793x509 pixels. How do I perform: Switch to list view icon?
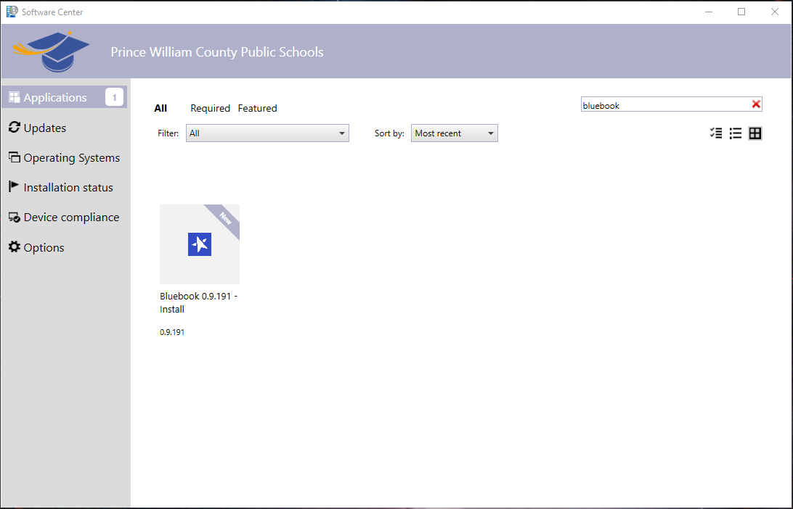[736, 133]
